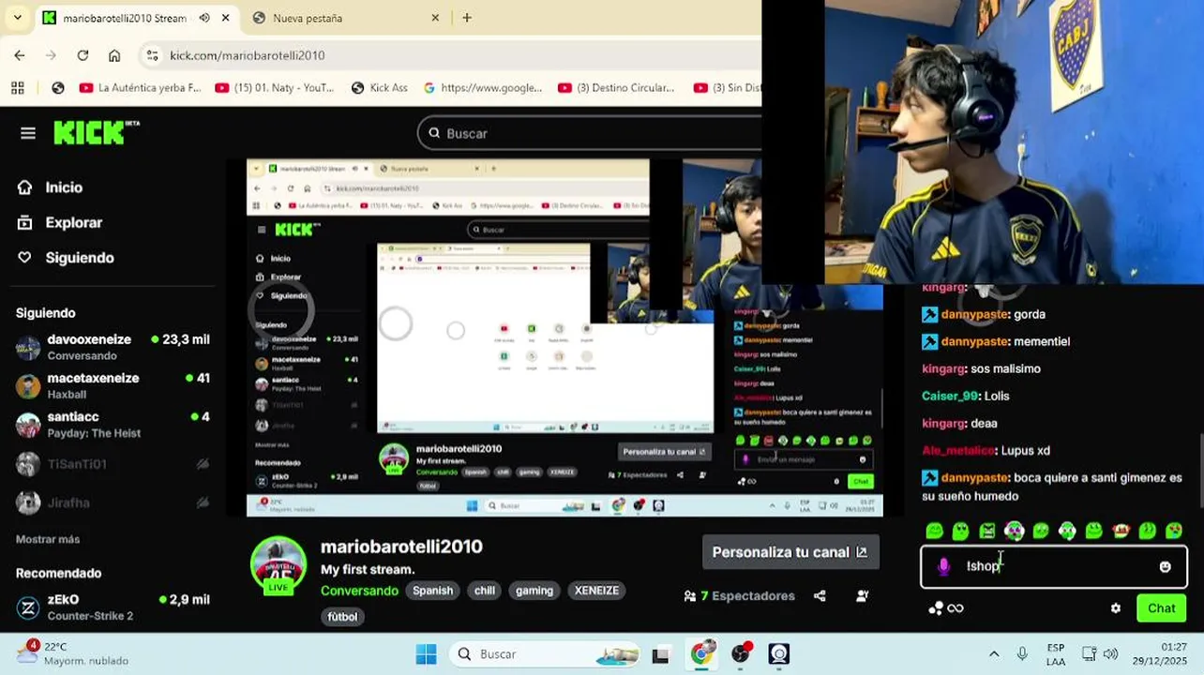Click the add user icon beside share
1204x675 pixels.
click(862, 595)
